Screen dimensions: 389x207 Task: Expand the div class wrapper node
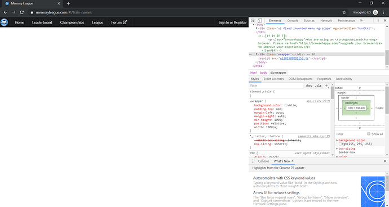point(257,54)
